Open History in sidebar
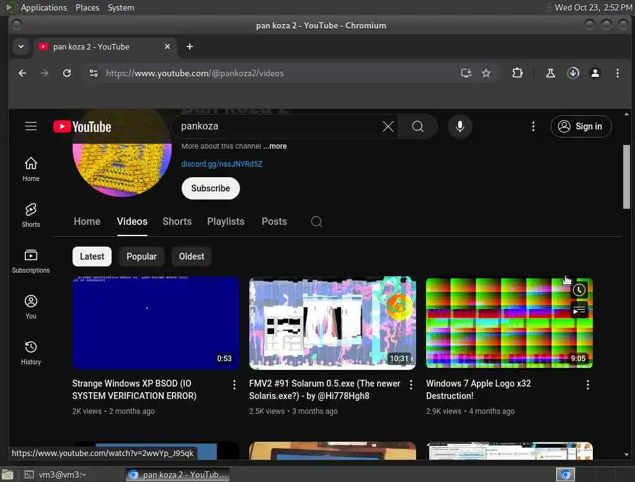The width and height of the screenshot is (635, 482). click(x=31, y=353)
